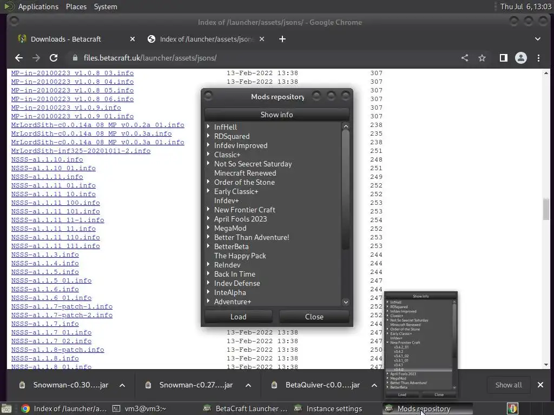Click the clock showing Thu Jul 6
Screen dimensions: 554x415
(x=525, y=6)
